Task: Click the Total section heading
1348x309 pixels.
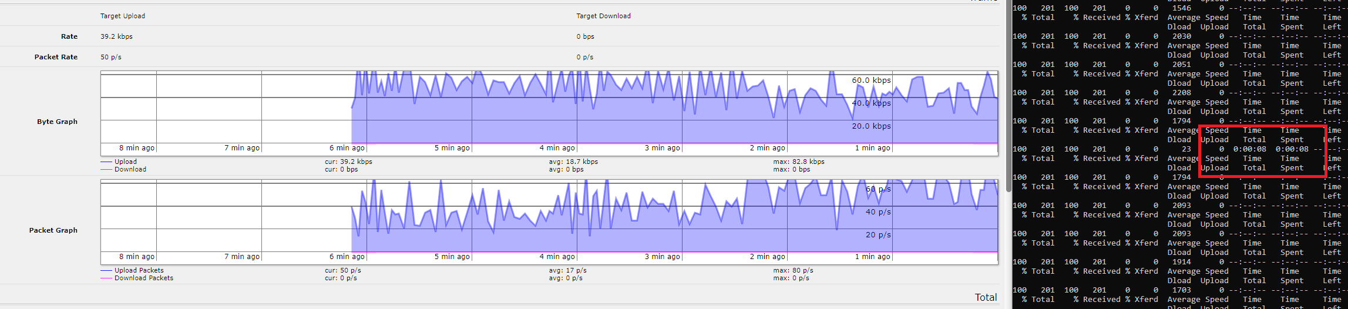Action: 986,297
